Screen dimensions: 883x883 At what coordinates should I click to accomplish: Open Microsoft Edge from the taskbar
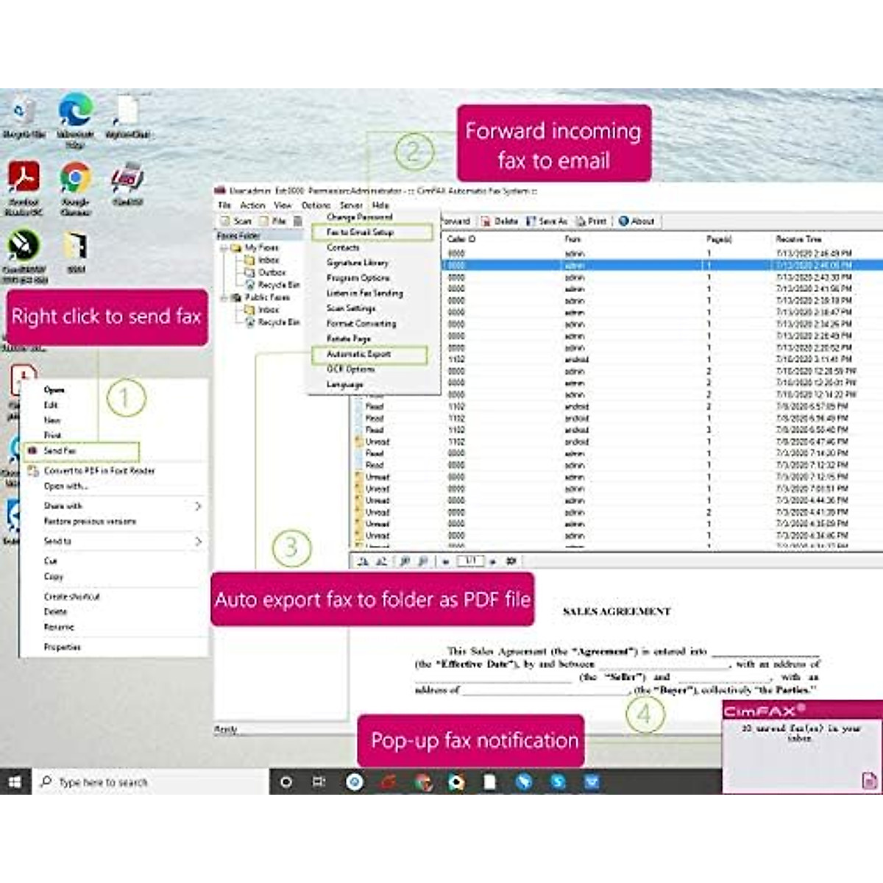(525, 781)
